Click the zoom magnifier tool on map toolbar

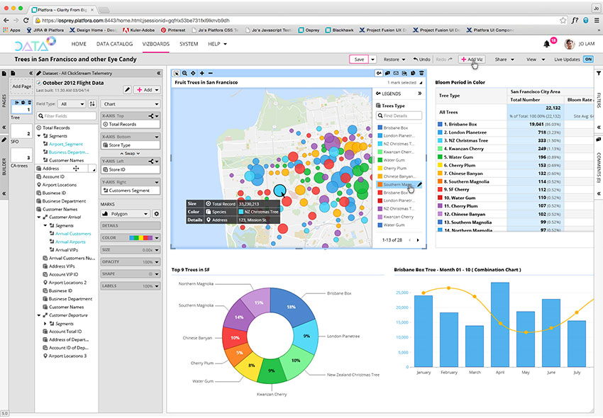tap(184, 73)
